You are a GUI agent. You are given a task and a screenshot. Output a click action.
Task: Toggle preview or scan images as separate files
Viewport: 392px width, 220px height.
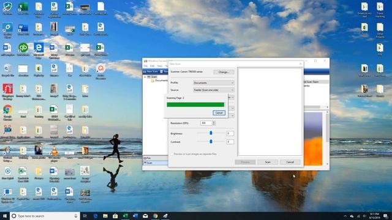(x=171, y=154)
